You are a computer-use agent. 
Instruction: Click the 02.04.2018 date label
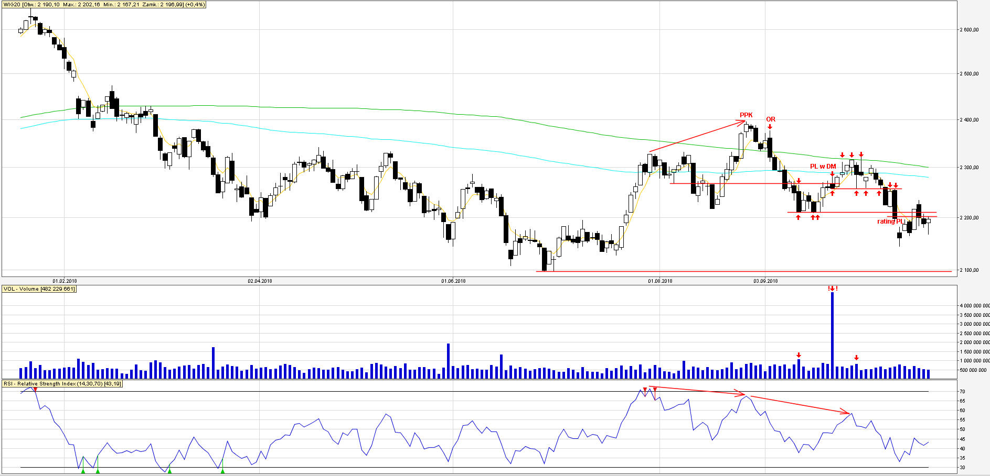(x=260, y=281)
